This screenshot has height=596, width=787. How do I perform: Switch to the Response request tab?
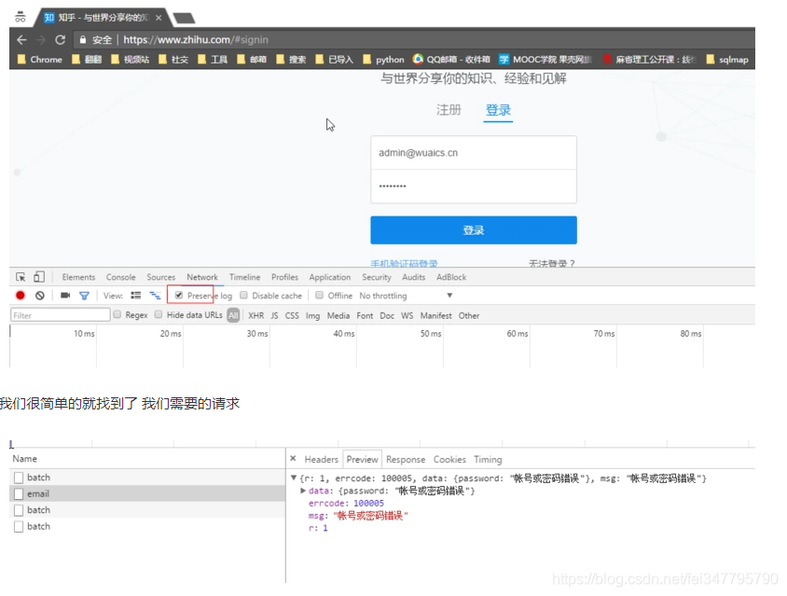click(x=406, y=460)
